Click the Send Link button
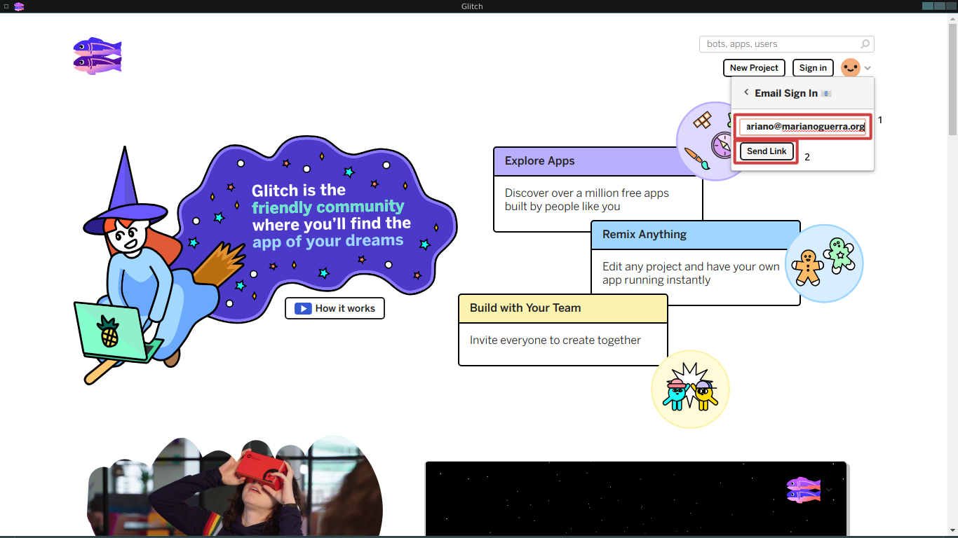 [767, 151]
